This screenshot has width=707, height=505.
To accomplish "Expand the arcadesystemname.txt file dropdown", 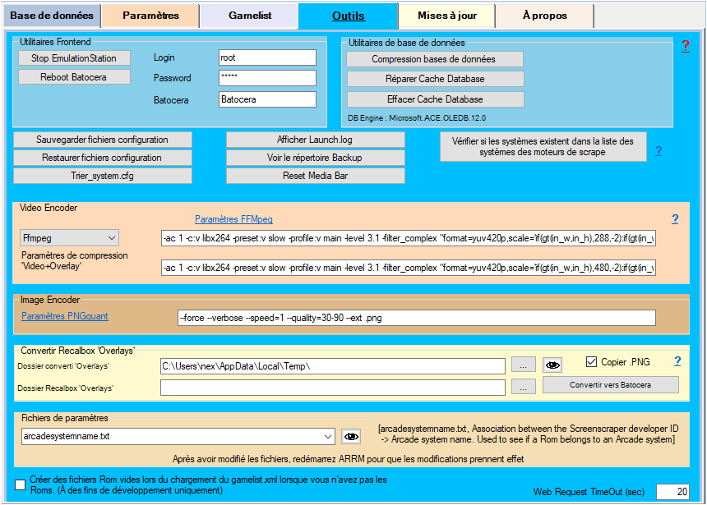I will pos(329,436).
